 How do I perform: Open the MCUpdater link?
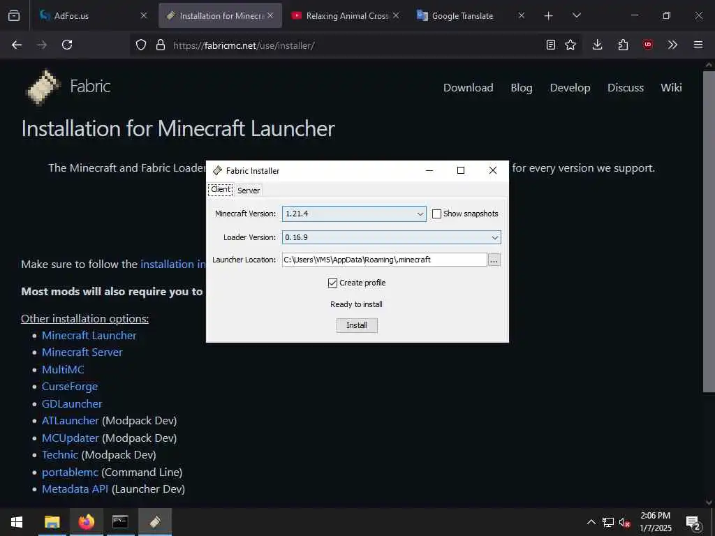pyautogui.click(x=71, y=438)
